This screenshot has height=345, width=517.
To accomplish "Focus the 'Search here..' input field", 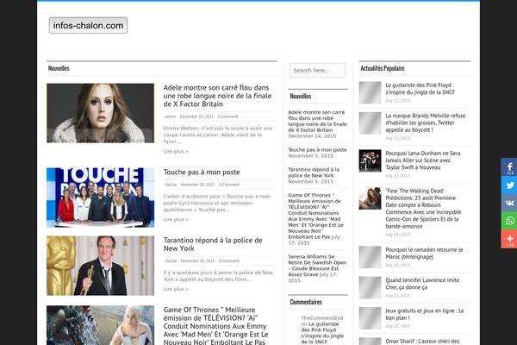I will (317, 71).
